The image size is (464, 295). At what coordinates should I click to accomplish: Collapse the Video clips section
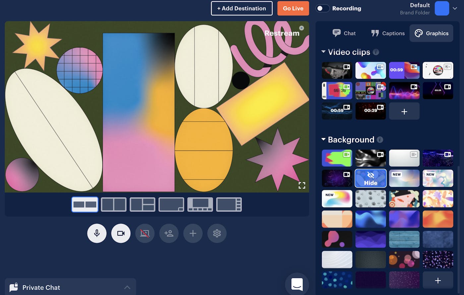(x=323, y=52)
